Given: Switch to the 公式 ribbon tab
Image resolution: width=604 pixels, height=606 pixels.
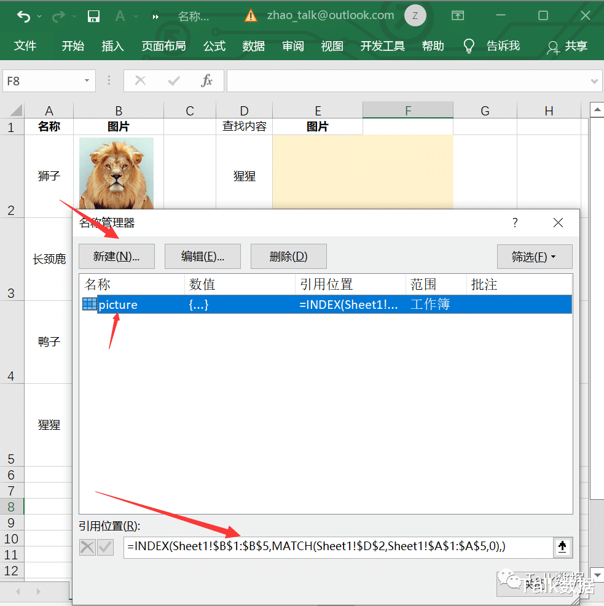Looking at the screenshot, I should tap(214, 45).
